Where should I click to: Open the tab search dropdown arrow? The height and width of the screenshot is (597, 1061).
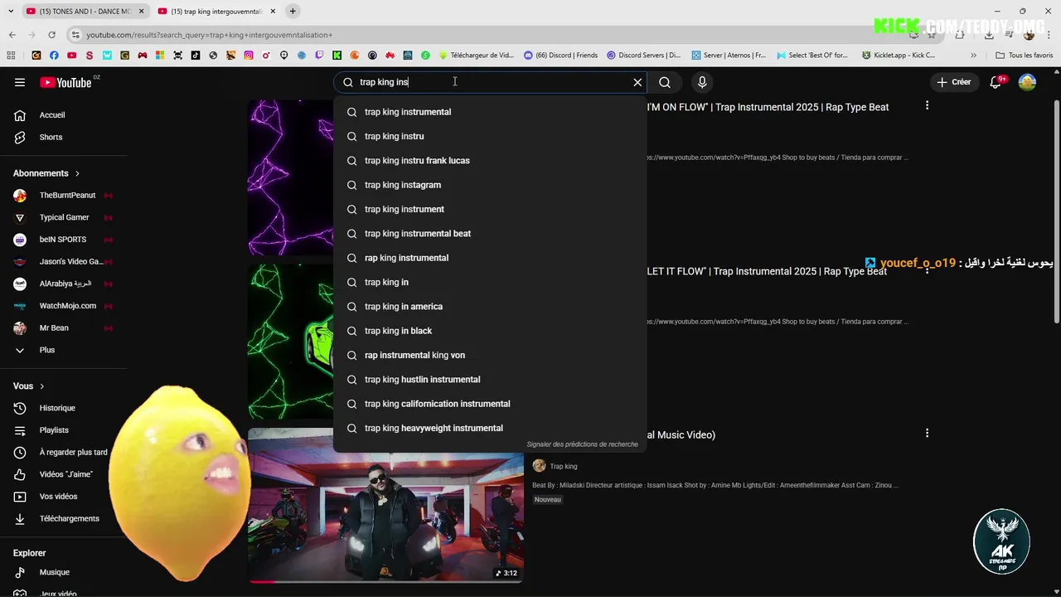(x=11, y=11)
